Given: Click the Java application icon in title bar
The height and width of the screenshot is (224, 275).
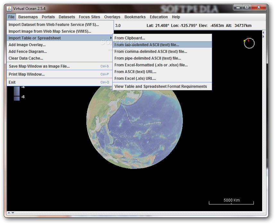Looking at the screenshot, I should coord(9,8).
